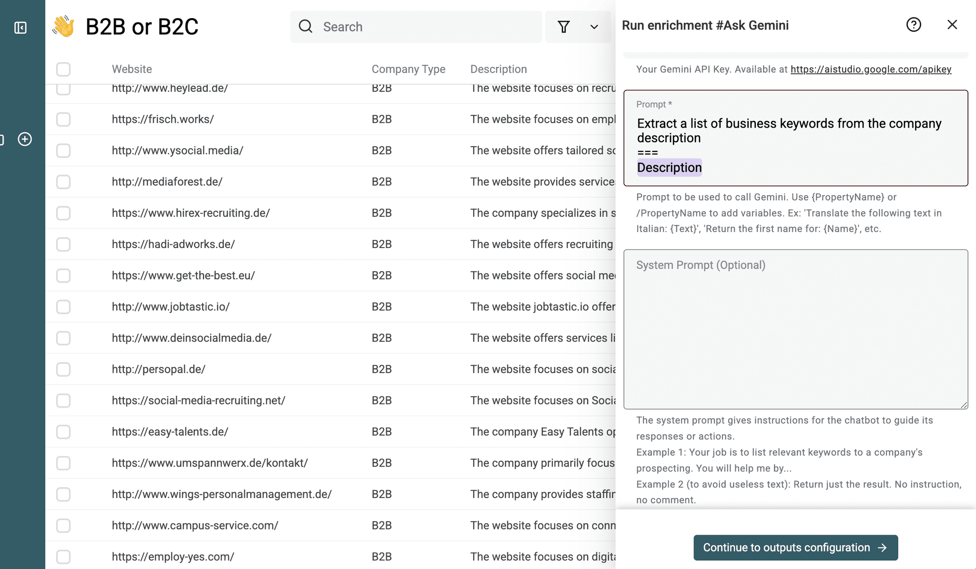
Task: Click the search magnifier icon
Action: pos(305,26)
